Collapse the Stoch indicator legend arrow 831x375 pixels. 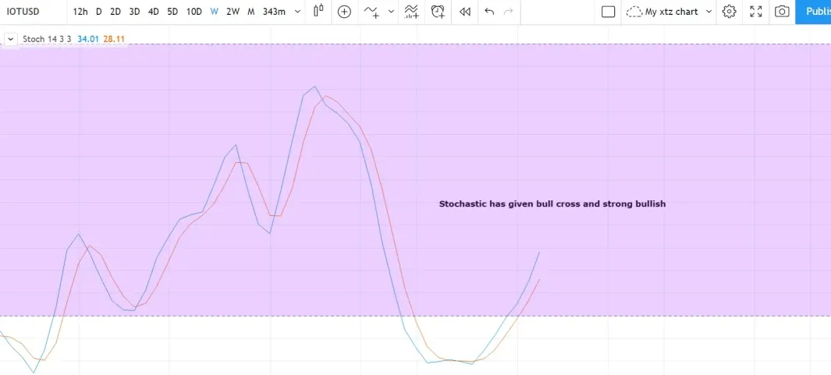click(11, 39)
